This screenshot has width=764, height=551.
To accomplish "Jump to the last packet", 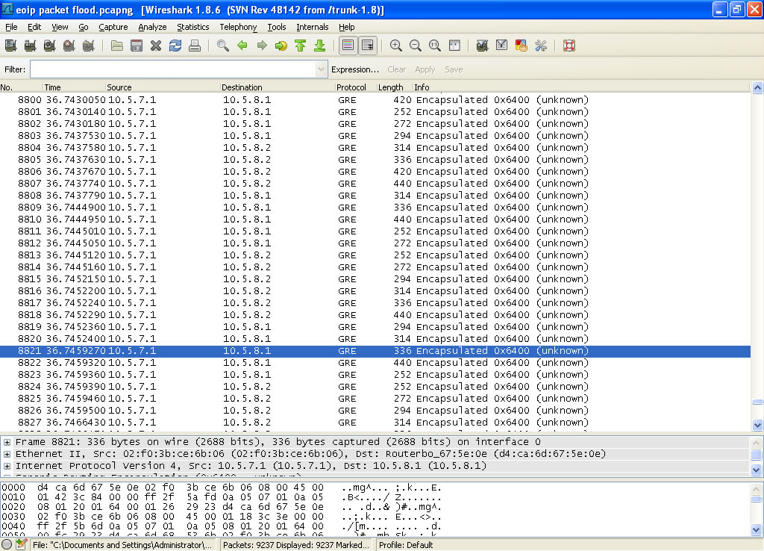I will pyautogui.click(x=319, y=46).
